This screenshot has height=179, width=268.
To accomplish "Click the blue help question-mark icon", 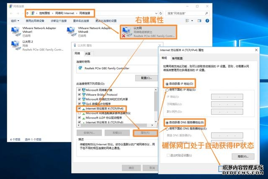I will (x=207, y=21).
